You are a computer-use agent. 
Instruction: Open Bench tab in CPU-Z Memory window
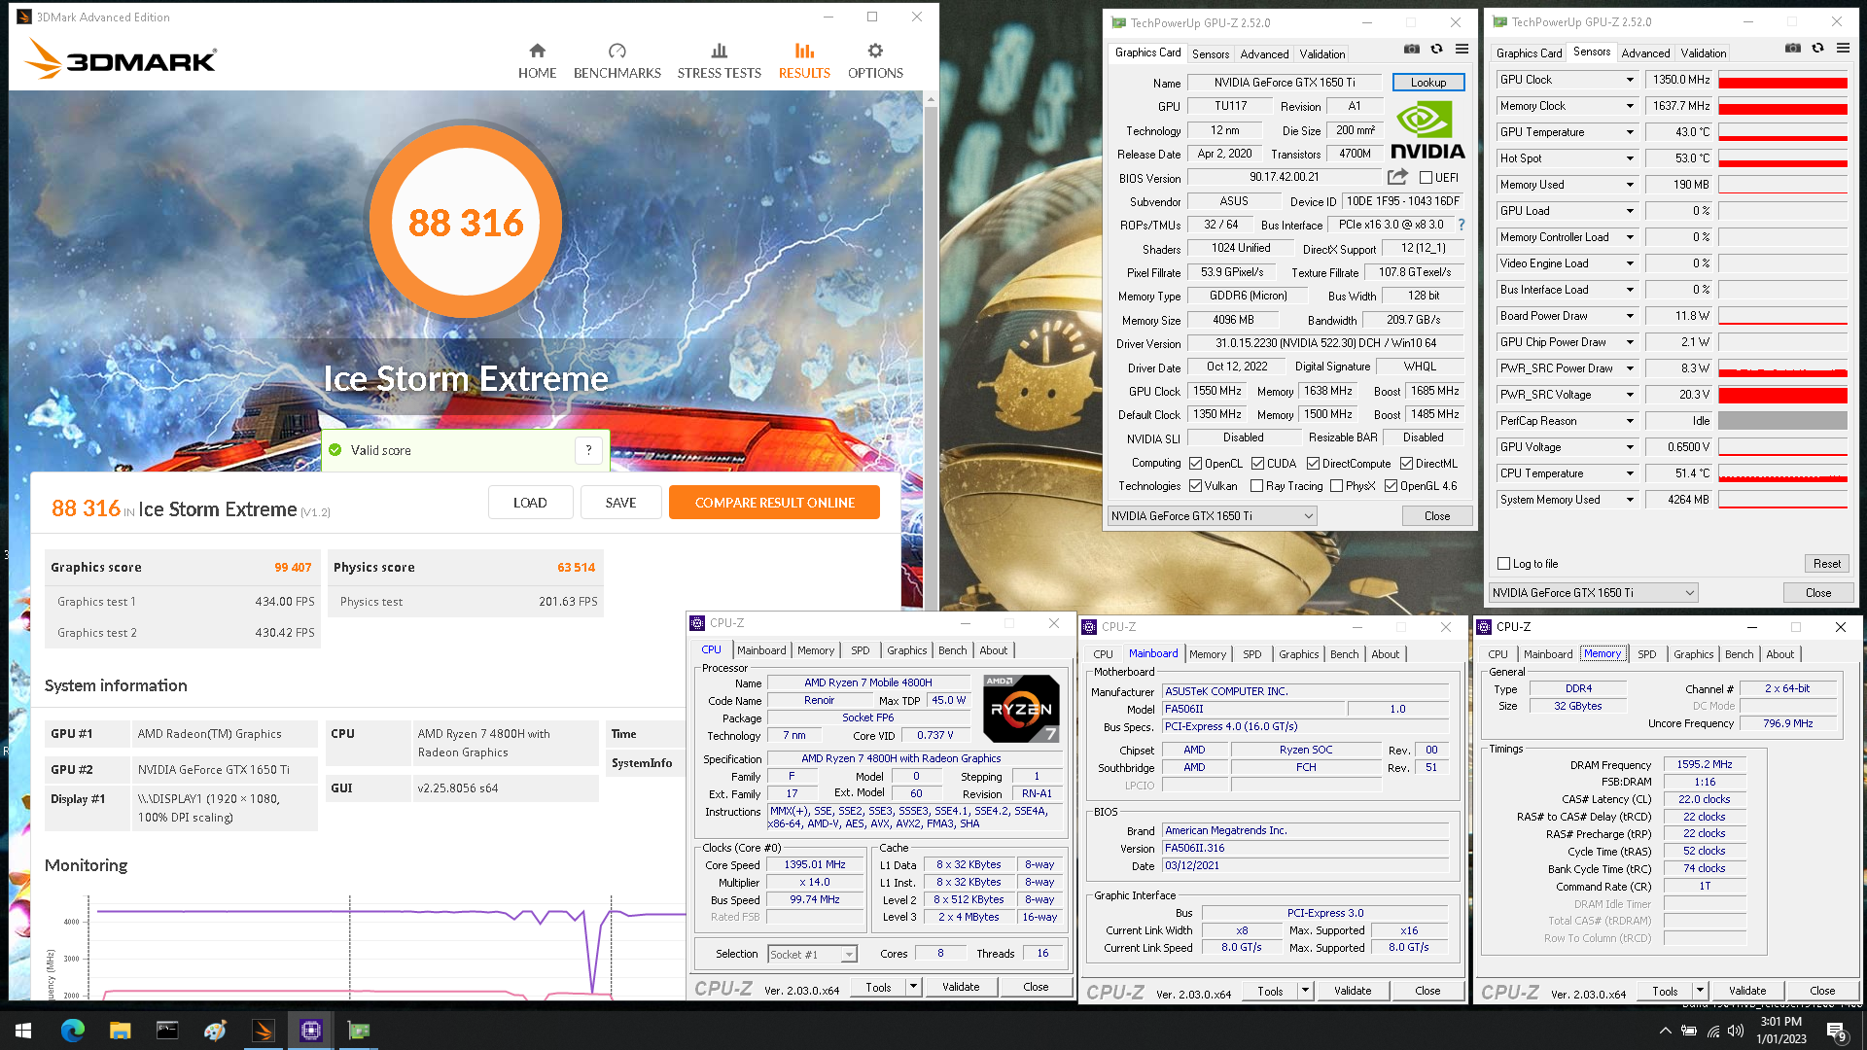[x=1740, y=654]
